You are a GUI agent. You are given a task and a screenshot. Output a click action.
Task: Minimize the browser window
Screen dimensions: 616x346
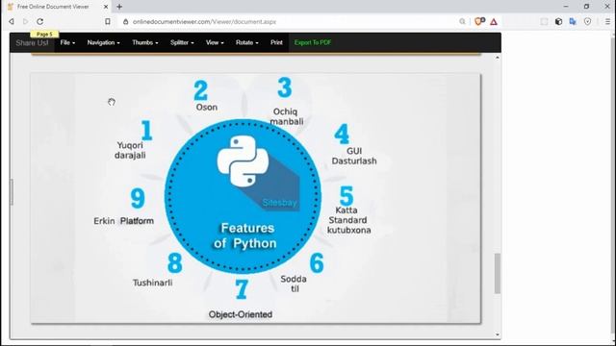(566, 7)
